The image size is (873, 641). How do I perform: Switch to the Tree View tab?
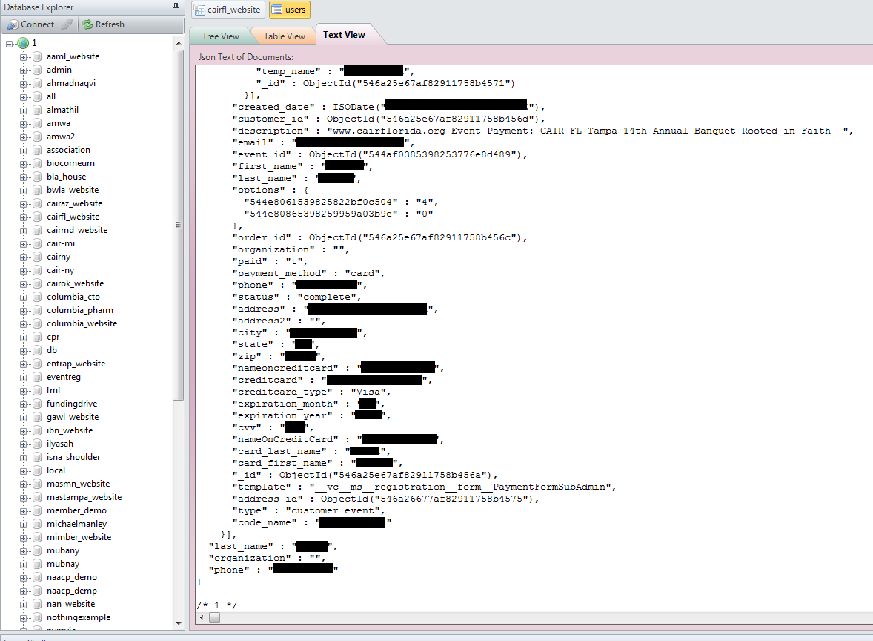click(221, 36)
